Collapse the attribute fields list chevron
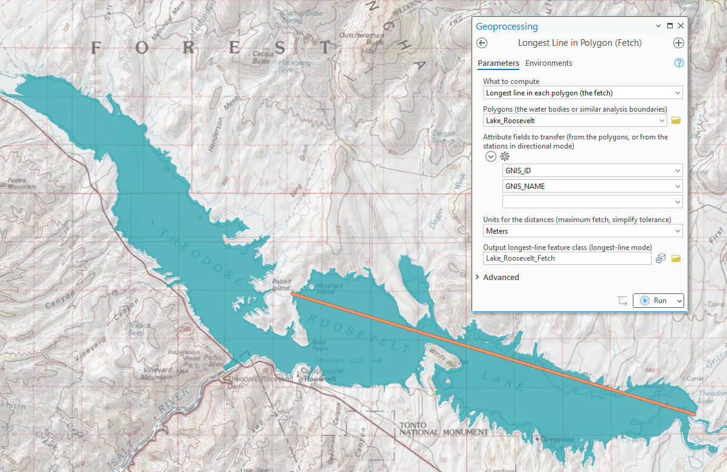This screenshot has height=472, width=727. (x=491, y=156)
